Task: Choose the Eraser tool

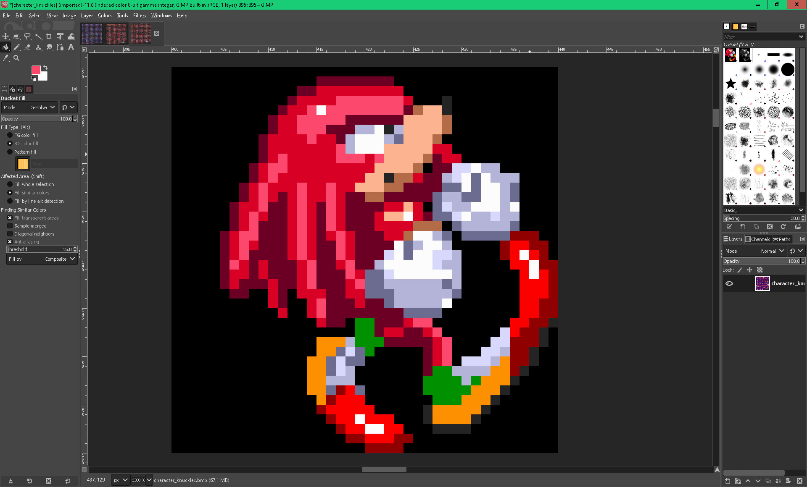Action: click(x=28, y=47)
